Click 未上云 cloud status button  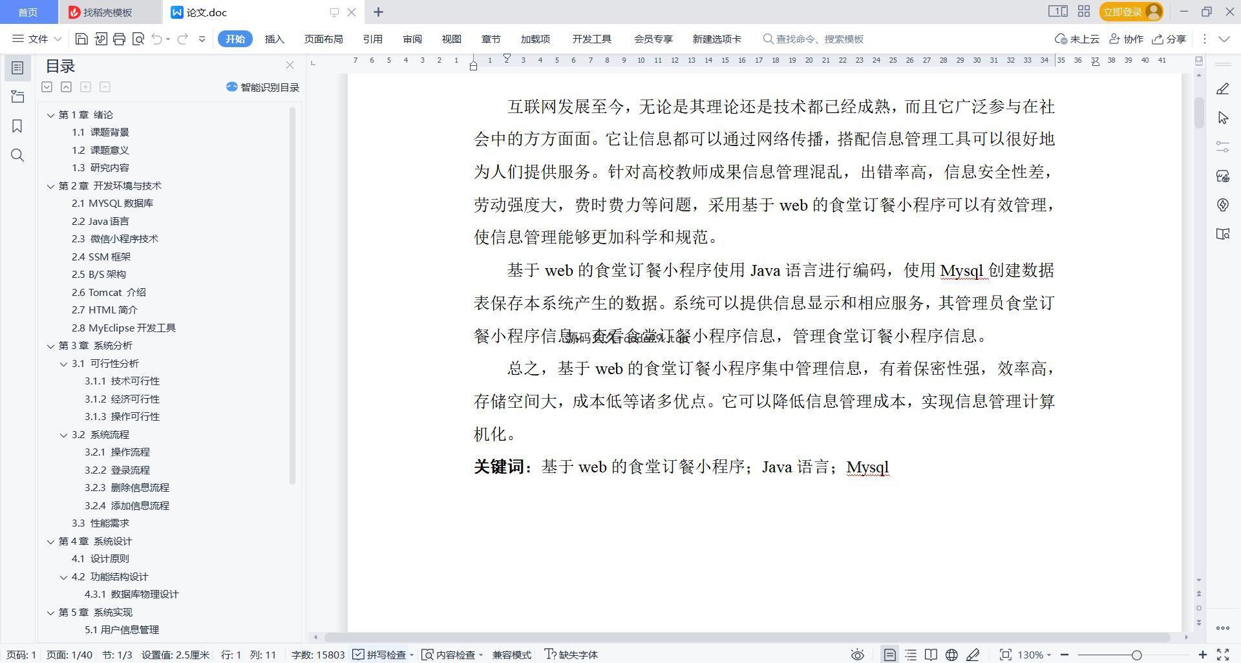pos(1077,39)
